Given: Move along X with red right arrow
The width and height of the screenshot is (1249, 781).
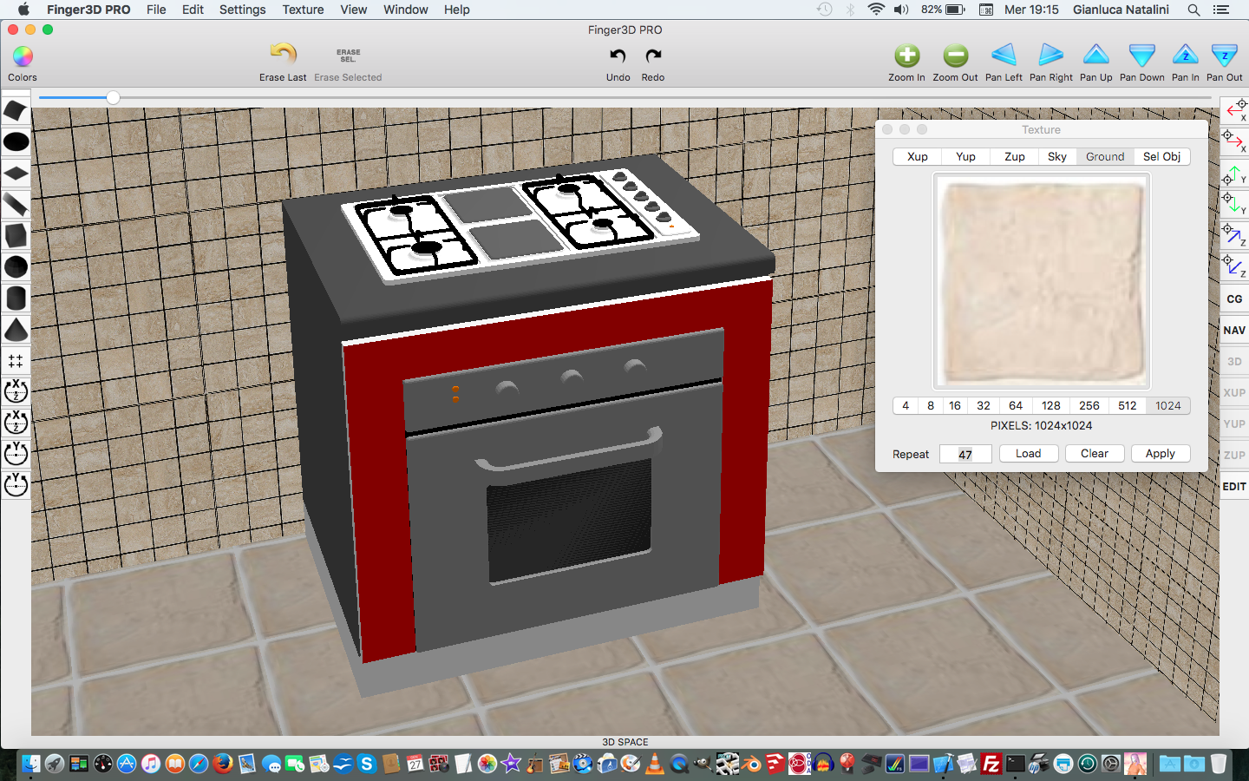Looking at the screenshot, I should coord(1235,141).
